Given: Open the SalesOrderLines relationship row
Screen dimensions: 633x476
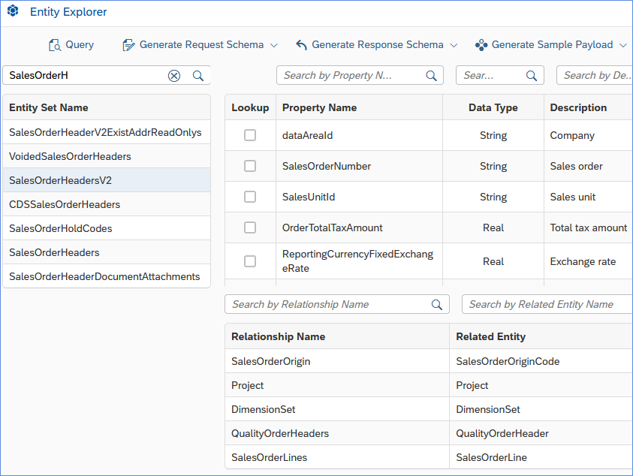Looking at the screenshot, I should pyautogui.click(x=269, y=457).
